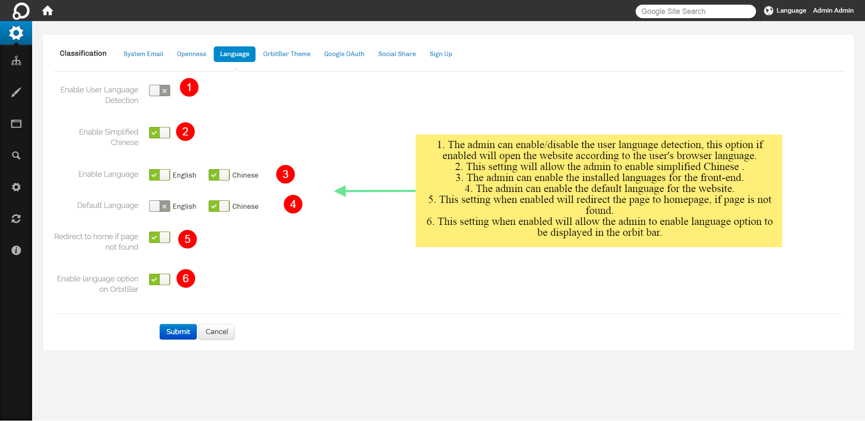Open the Language menu in top bar
The height and width of the screenshot is (421, 865).
(x=786, y=11)
